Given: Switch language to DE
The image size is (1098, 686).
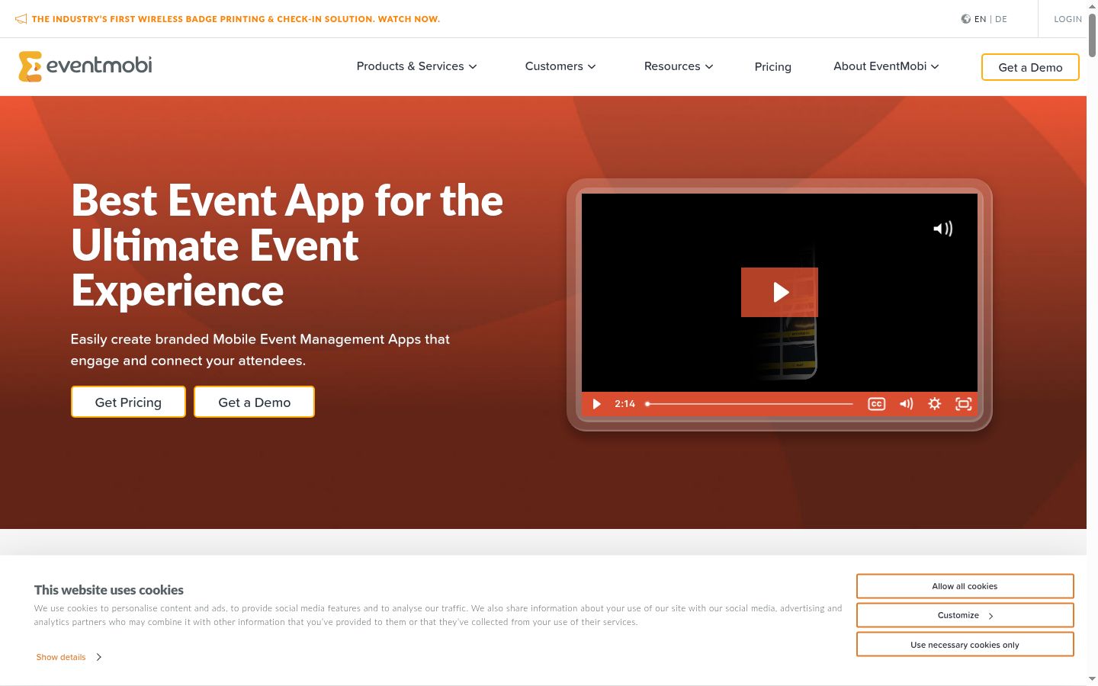Looking at the screenshot, I should (1001, 19).
